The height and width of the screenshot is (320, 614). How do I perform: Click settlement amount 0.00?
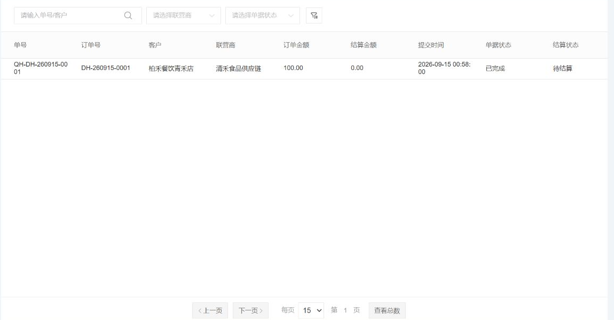357,68
